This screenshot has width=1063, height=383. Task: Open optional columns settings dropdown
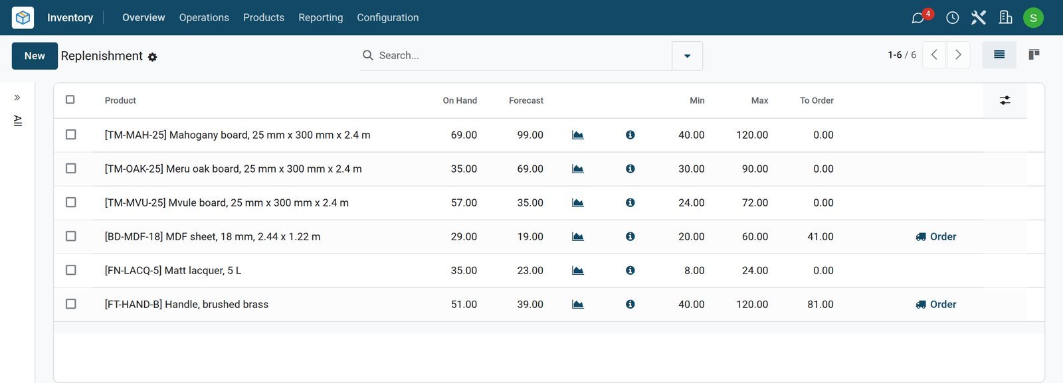pyautogui.click(x=1005, y=100)
